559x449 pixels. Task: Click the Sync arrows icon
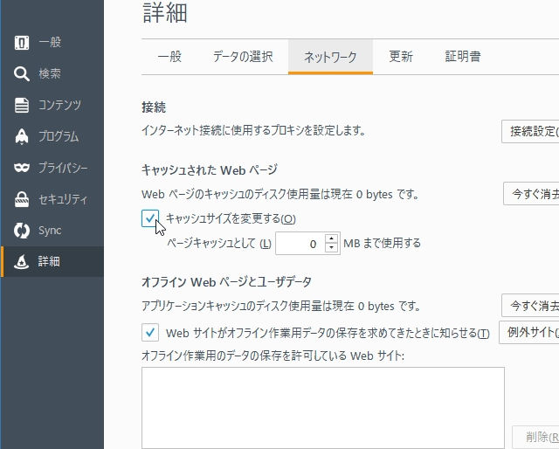click(x=22, y=231)
